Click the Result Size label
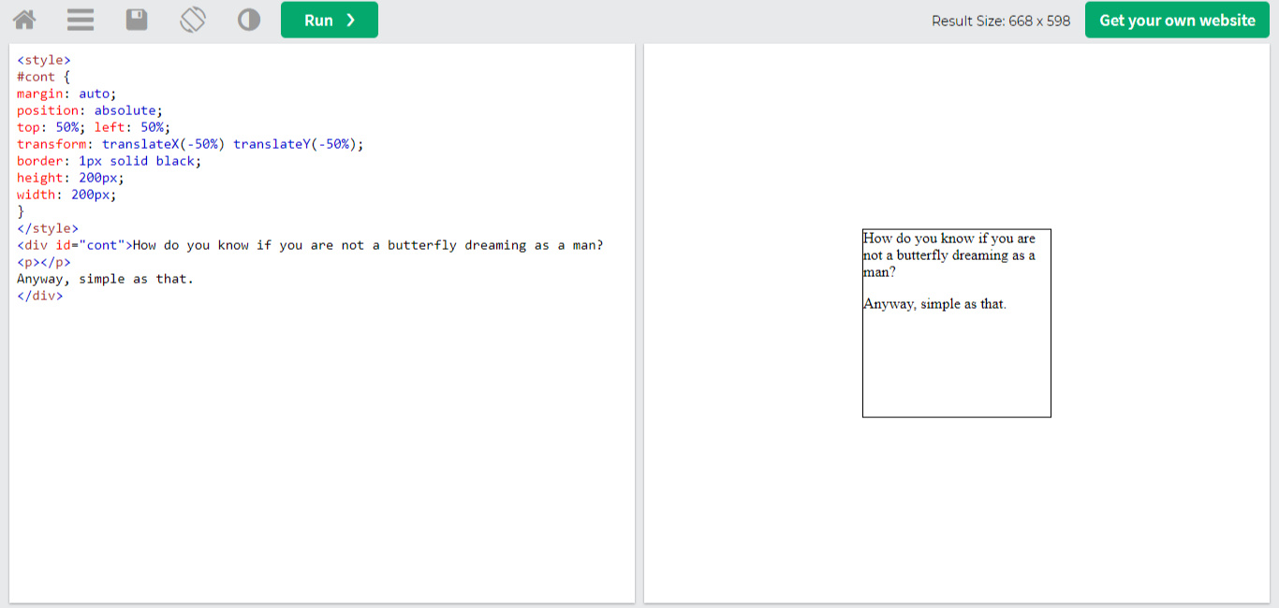 (1000, 21)
